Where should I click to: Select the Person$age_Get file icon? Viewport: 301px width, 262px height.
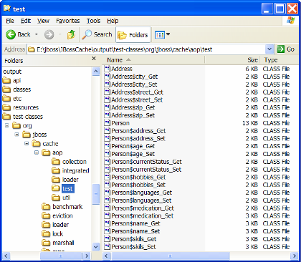coord(107,146)
